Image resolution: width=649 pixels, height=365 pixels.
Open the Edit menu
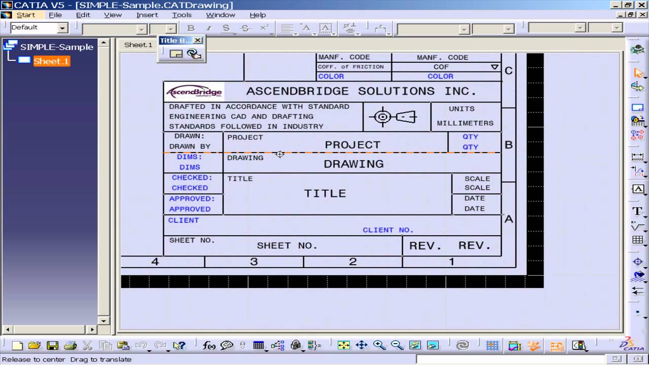click(83, 15)
